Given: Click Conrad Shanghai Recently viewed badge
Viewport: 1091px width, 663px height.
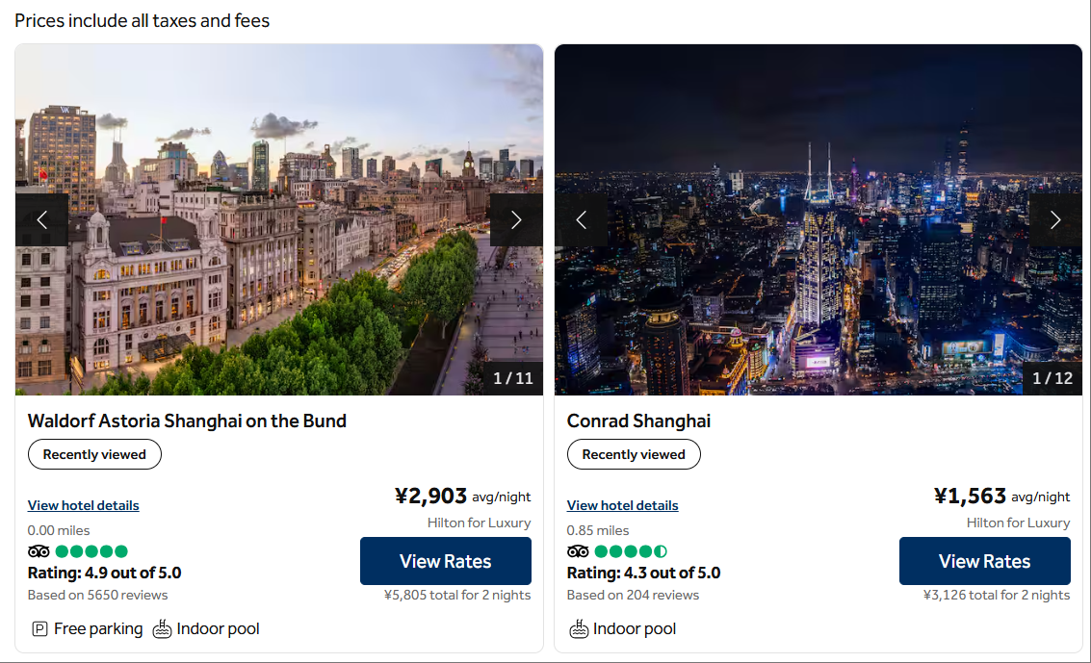Looking at the screenshot, I should point(634,454).
